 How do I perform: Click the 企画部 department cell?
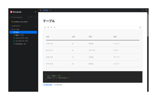pos(91,57)
